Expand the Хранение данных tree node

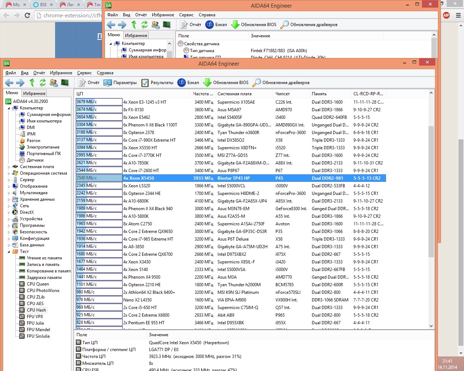[x=9, y=199]
